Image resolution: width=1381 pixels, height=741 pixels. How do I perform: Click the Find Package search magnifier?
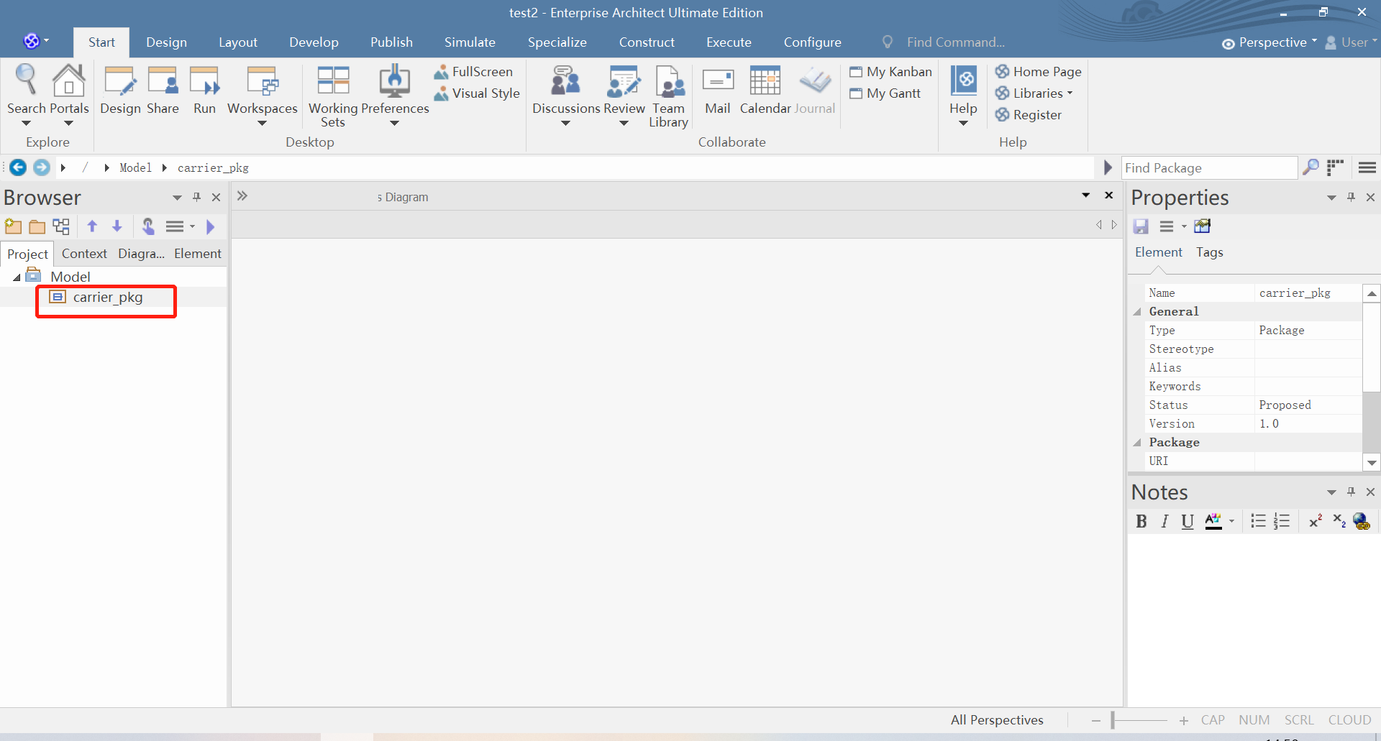[x=1311, y=167]
